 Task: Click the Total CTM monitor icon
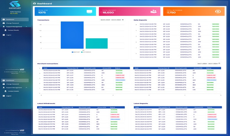[90, 12]
